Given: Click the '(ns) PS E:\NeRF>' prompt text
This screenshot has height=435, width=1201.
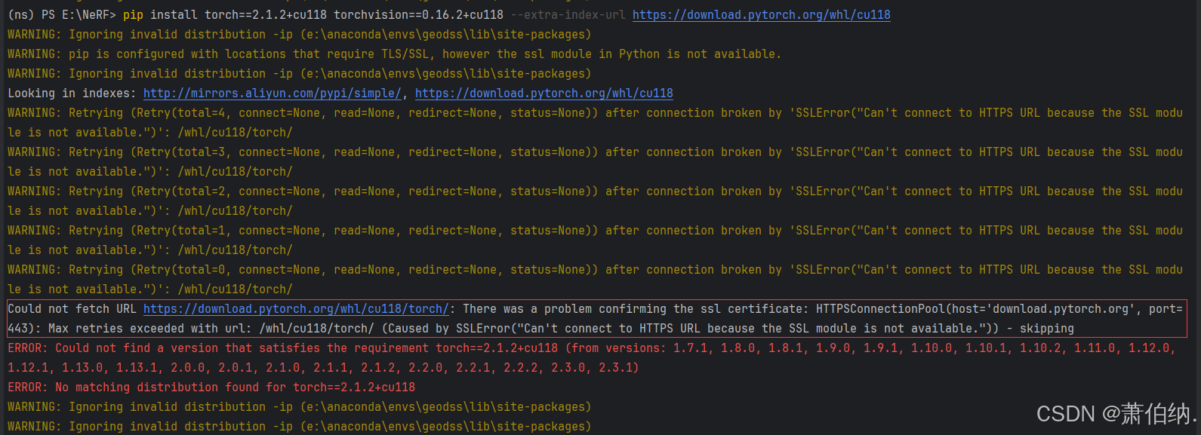Looking at the screenshot, I should pyautogui.click(x=62, y=15).
